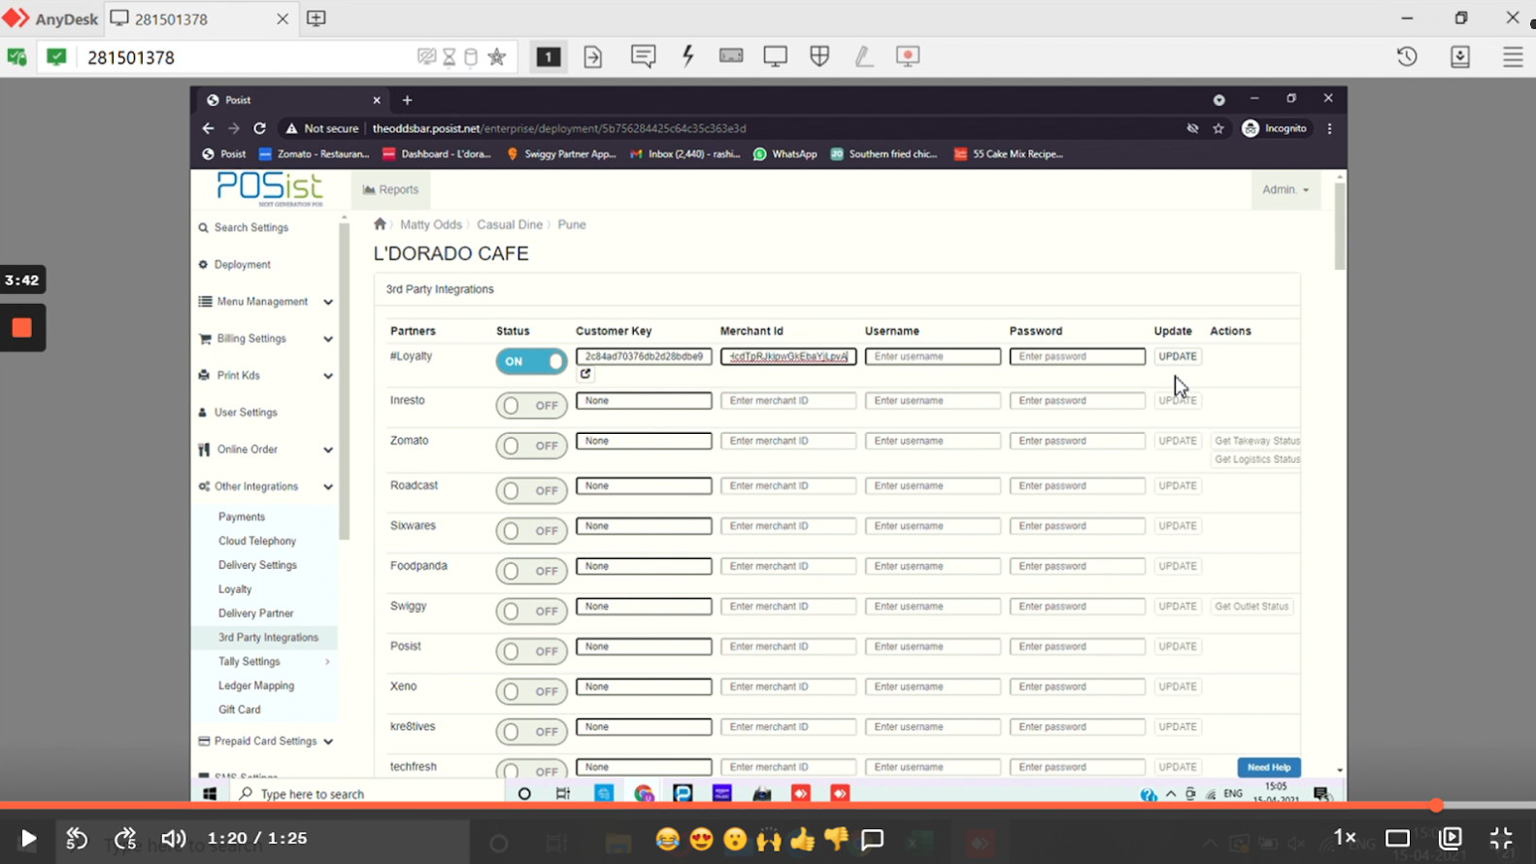Select the AnyDesk 281501378 session tab
Screen dimensions: 1536x864
[x=199, y=18]
